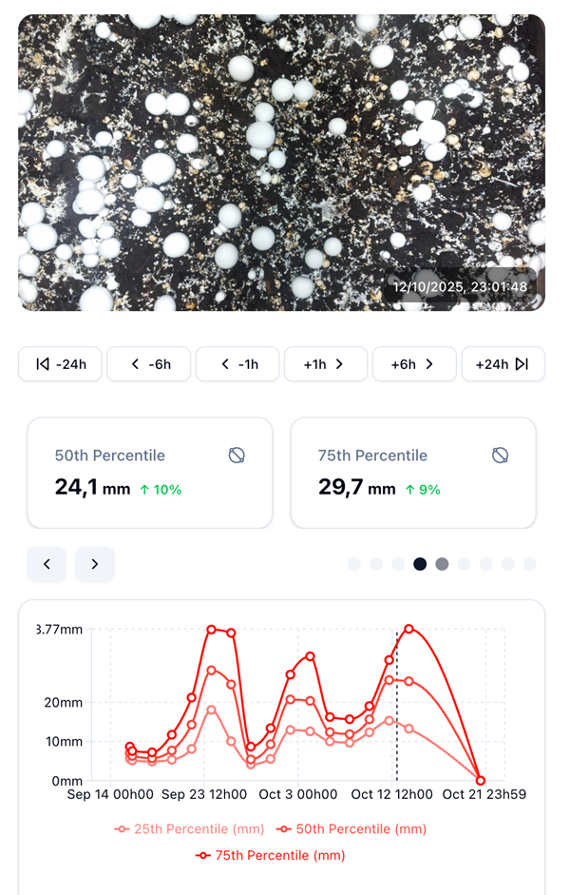Open the mushroom bed camera image
Screen dimensions: 570x895
(x=281, y=163)
